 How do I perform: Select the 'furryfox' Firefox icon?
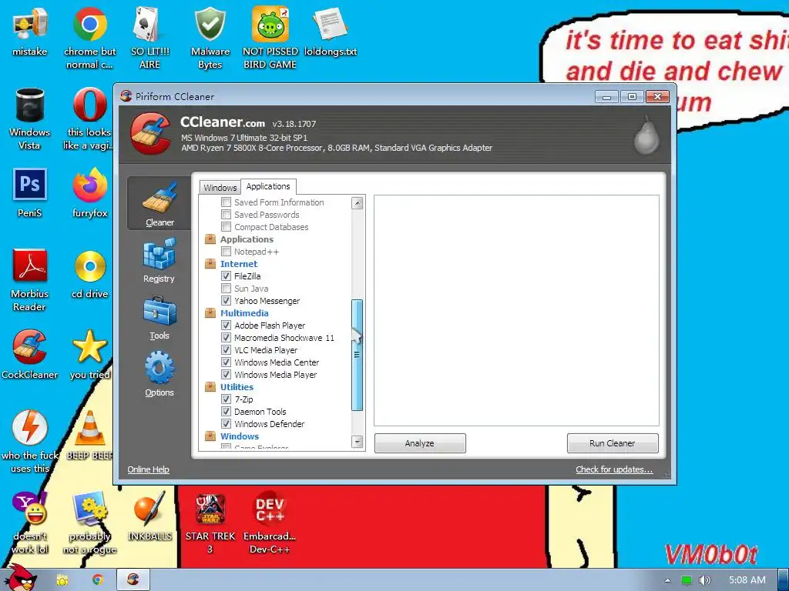(89, 193)
